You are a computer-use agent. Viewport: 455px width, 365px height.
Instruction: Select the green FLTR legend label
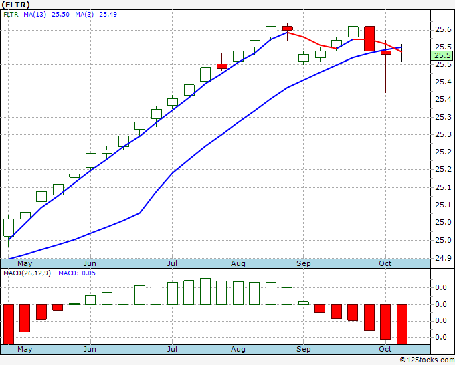(11, 15)
